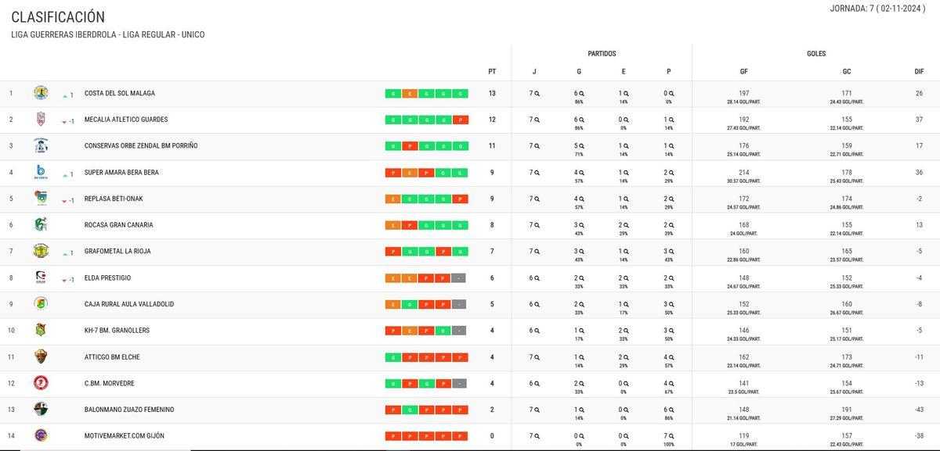Select the Grafometal La Rioja team name

pyautogui.click(x=117, y=252)
